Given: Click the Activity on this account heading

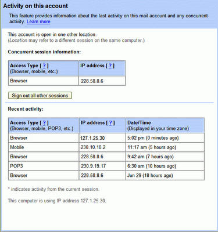Looking at the screenshot, I should click(x=35, y=6).
